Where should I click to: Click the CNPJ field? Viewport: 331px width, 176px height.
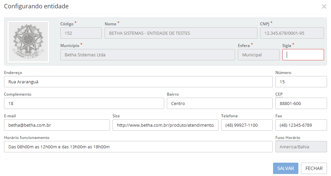point(292,33)
